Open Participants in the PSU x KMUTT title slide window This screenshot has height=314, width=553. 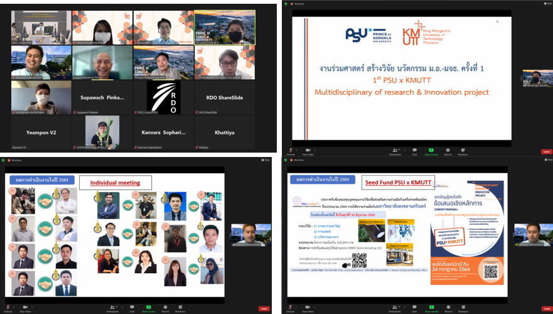pyautogui.click(x=395, y=151)
